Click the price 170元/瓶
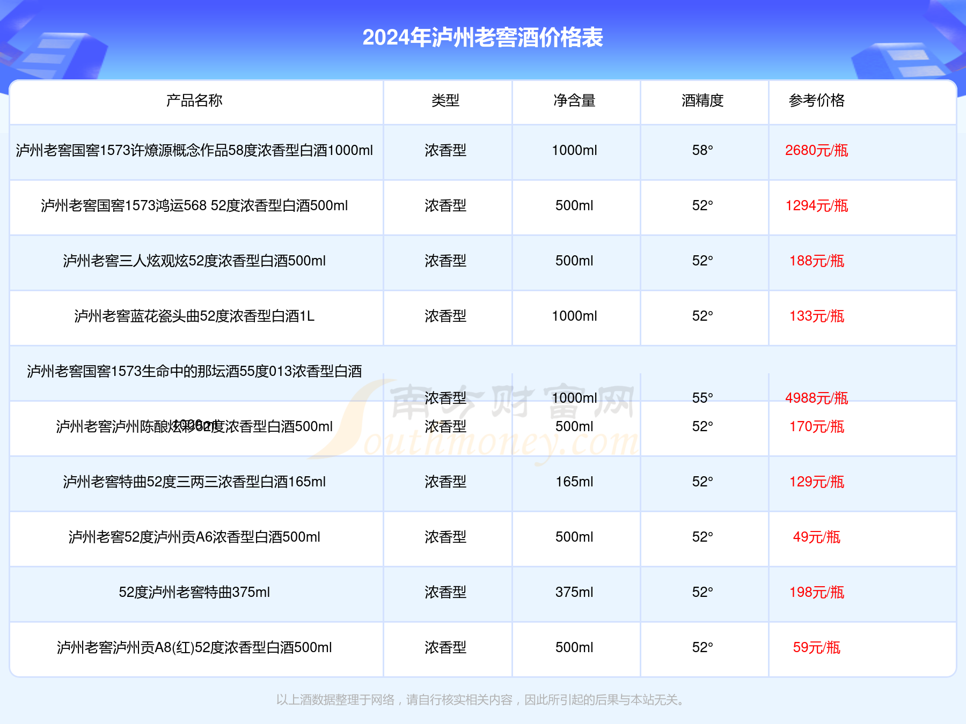966x724 pixels. (817, 426)
